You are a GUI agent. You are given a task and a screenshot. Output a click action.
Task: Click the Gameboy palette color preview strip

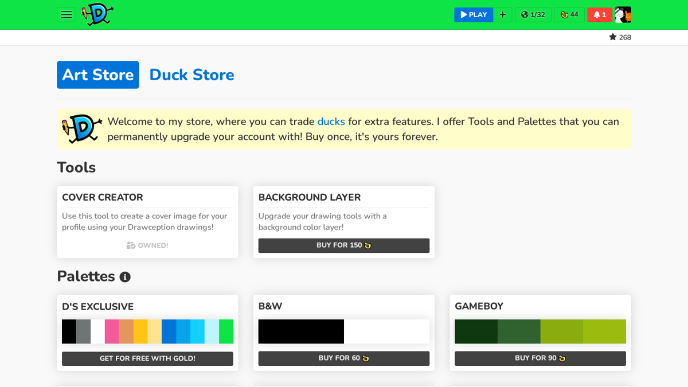540,331
